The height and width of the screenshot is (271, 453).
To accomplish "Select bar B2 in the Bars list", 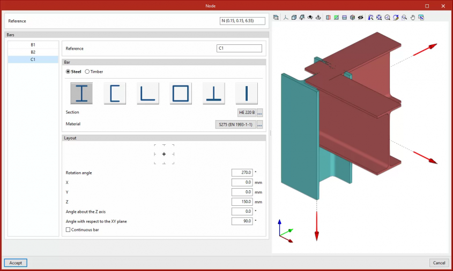I will click(x=33, y=52).
